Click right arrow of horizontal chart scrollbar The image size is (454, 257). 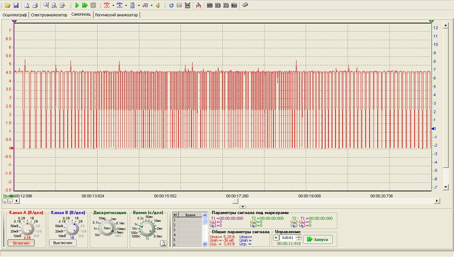(437, 201)
